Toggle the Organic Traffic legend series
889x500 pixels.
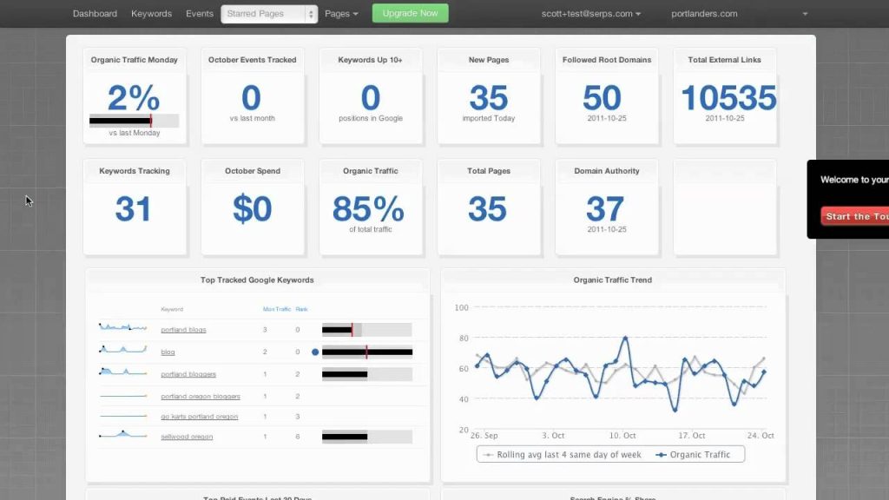693,455
